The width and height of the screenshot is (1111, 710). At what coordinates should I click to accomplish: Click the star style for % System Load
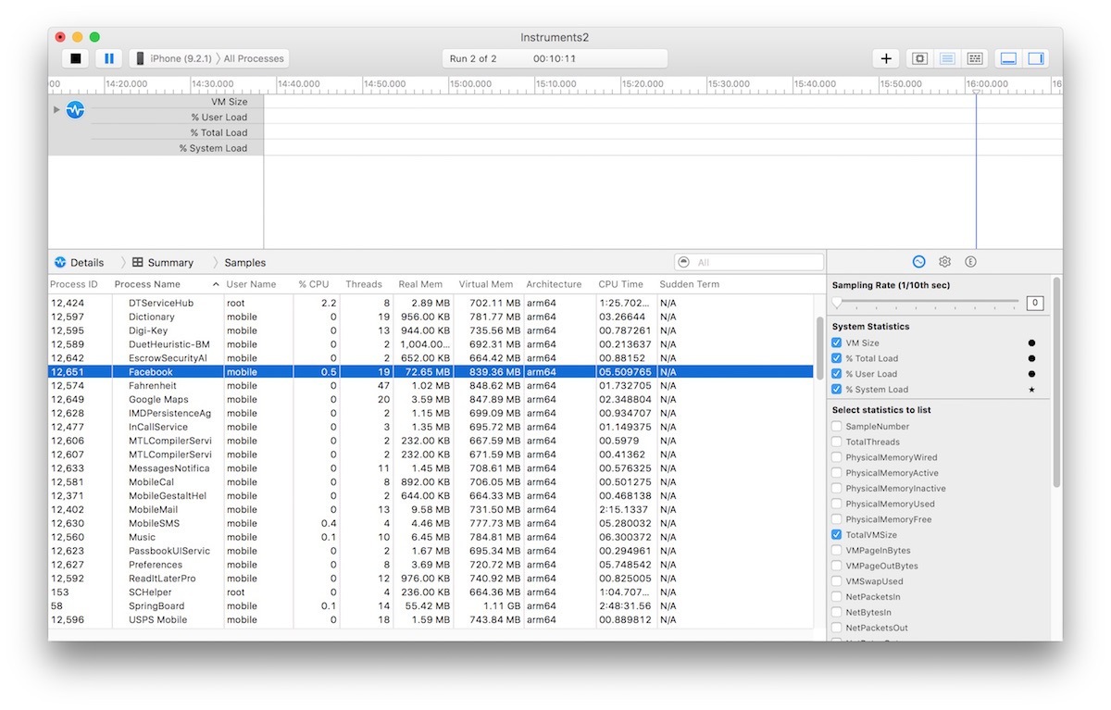(1031, 390)
